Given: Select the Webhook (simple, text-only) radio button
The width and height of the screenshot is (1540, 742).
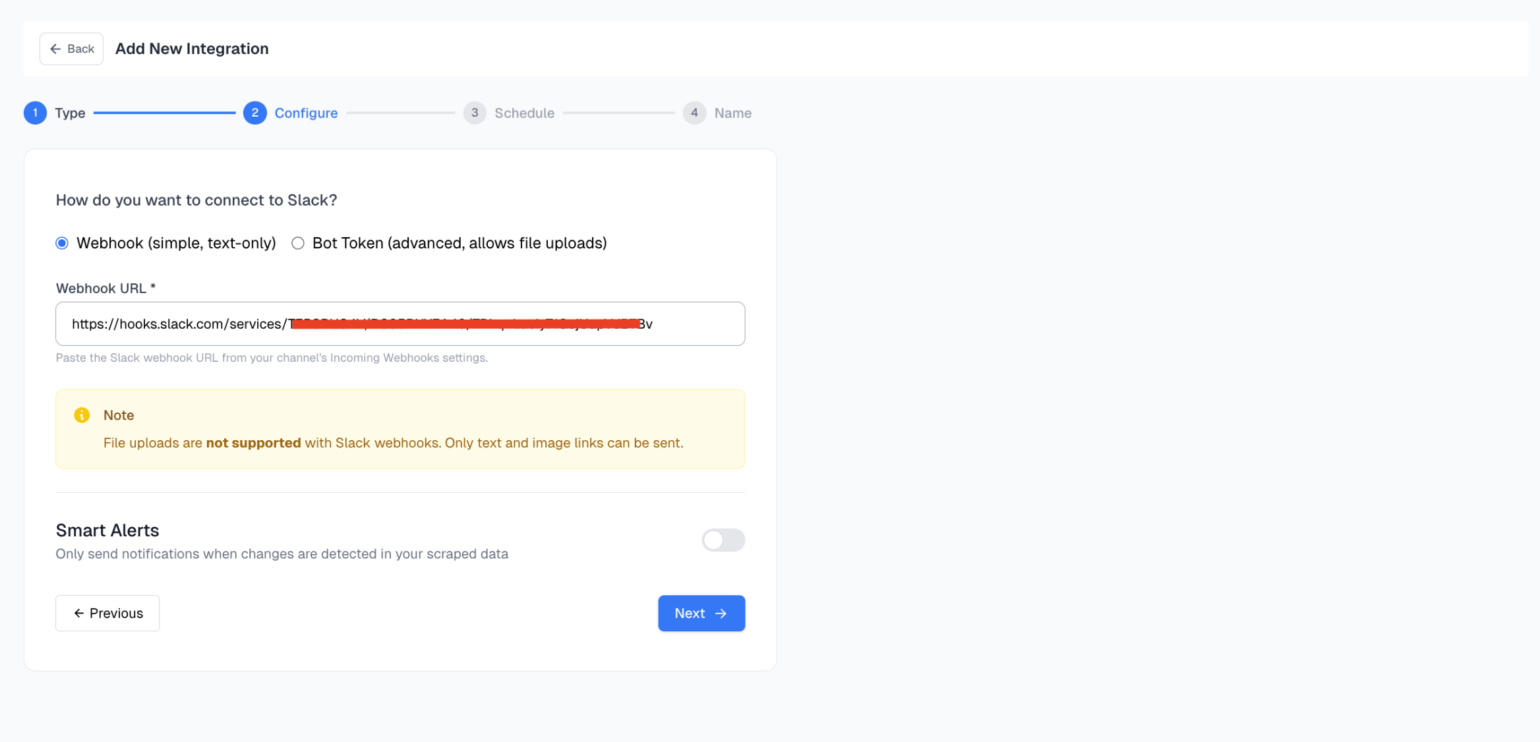Looking at the screenshot, I should coord(61,243).
